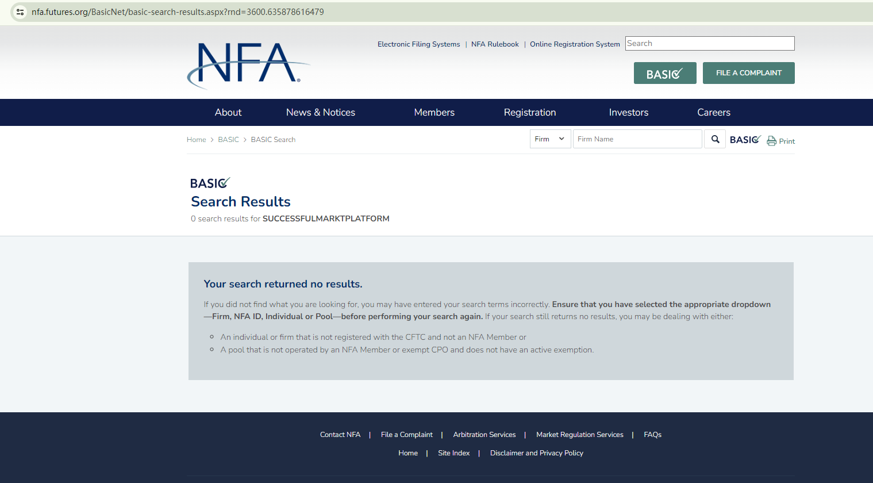Image resolution: width=873 pixels, height=483 pixels.
Task: Open Online Registration System link
Action: 575,44
